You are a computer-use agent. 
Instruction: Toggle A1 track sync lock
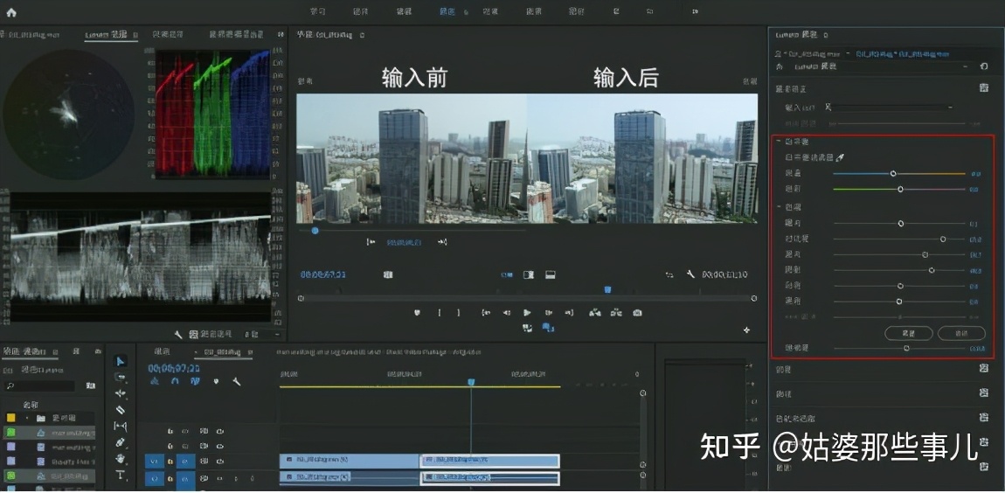204,478
